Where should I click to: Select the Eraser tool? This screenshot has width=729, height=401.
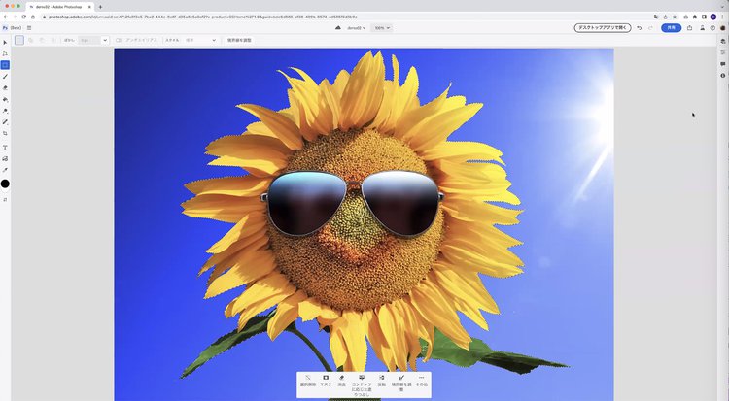(5, 87)
